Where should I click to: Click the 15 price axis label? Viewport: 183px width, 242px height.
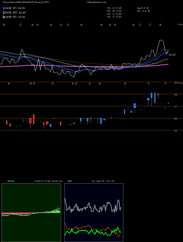(x=176, y=131)
